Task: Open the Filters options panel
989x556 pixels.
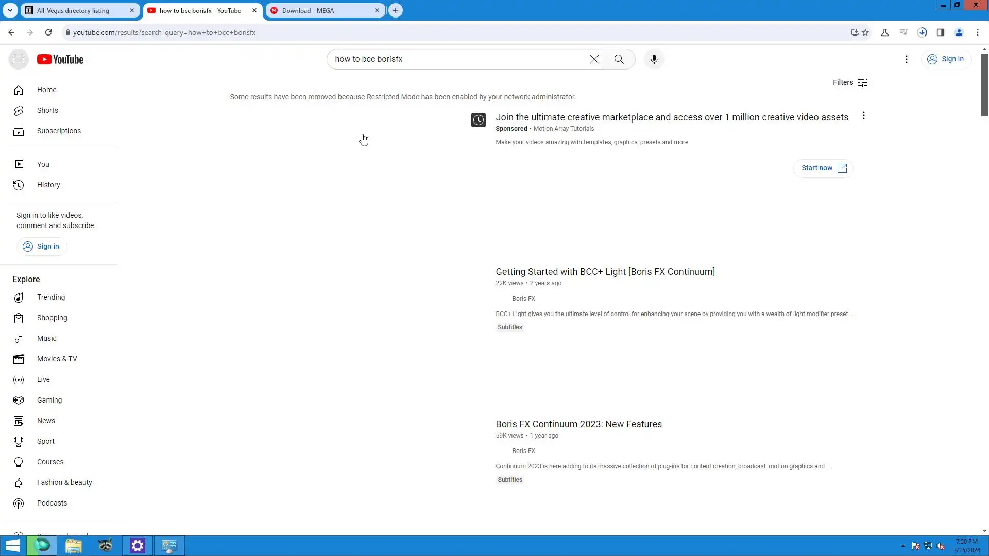Action: tap(850, 82)
